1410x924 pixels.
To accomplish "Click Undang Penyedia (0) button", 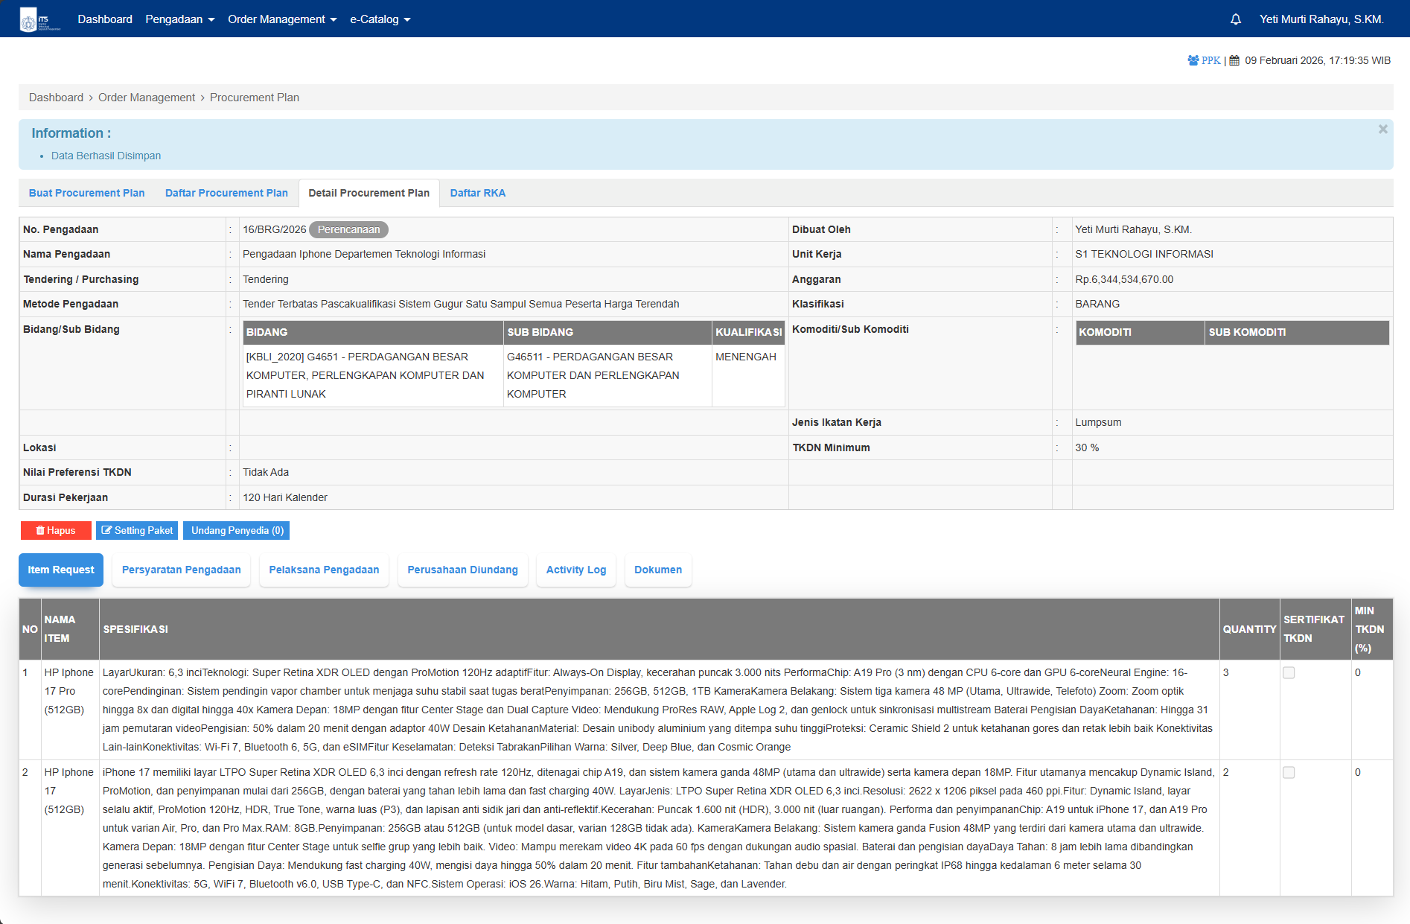I will click(237, 530).
